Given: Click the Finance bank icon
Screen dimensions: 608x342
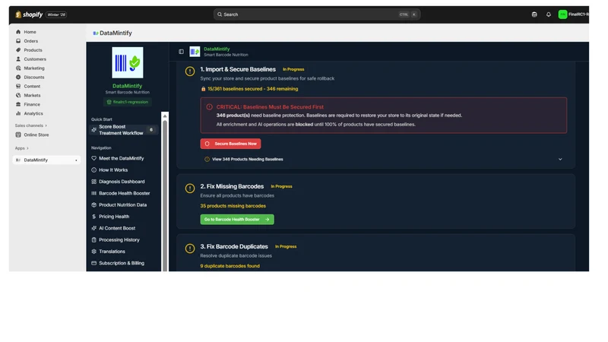Looking at the screenshot, I should (18, 104).
